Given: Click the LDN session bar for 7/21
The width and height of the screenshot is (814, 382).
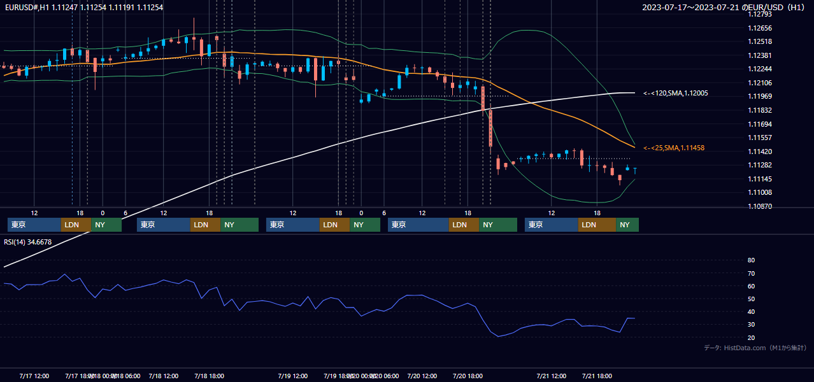Looking at the screenshot, I should click(597, 225).
